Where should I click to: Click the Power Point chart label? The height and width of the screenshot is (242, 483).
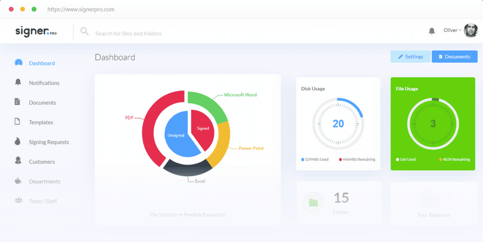tap(251, 148)
